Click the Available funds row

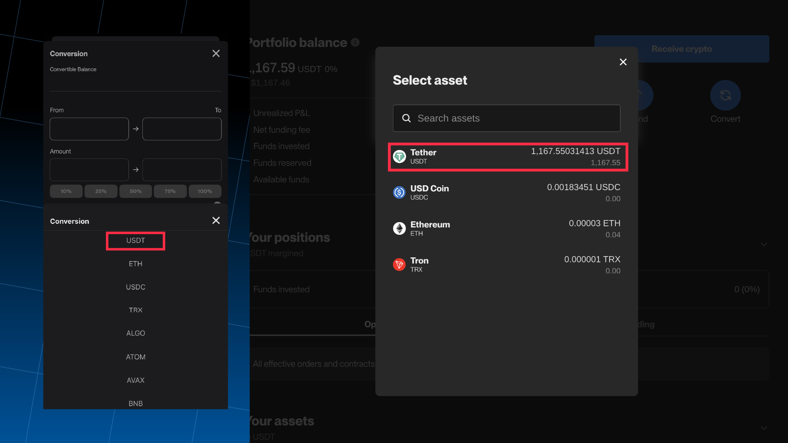pos(281,179)
